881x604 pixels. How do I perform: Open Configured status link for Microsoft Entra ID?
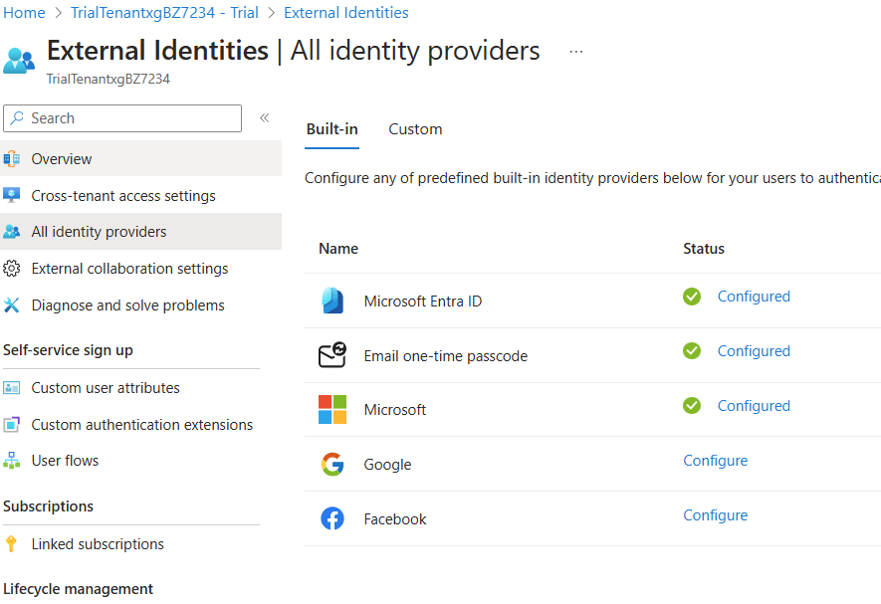click(754, 297)
